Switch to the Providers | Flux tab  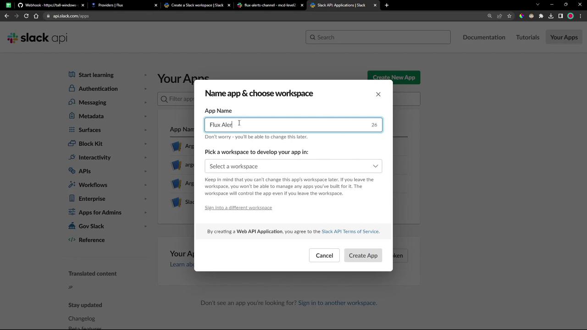123,5
